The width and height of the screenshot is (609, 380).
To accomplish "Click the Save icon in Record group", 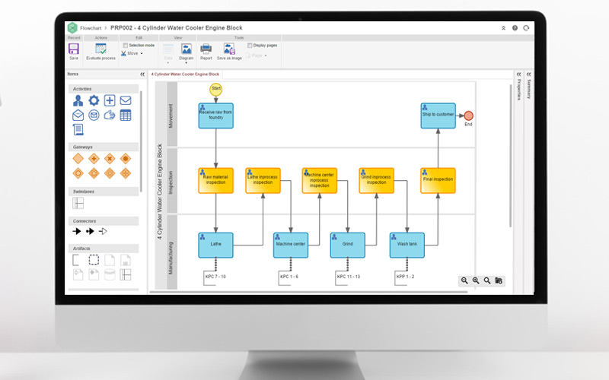I will pos(74,49).
